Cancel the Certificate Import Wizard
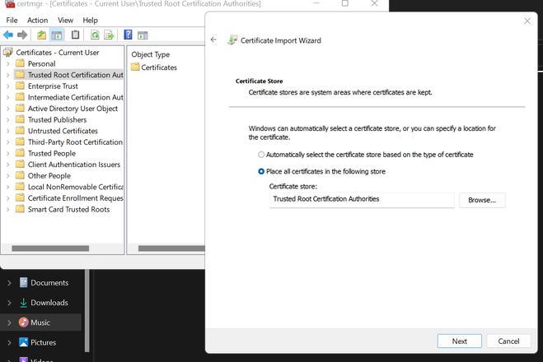Image resolution: width=543 pixels, height=362 pixels. (508, 341)
